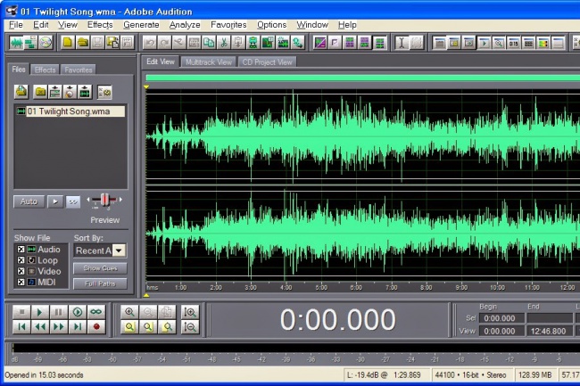Image resolution: width=580 pixels, height=386 pixels.
Task: Click the 4:00 mark on the timeline ruler
Action: [x=286, y=287]
